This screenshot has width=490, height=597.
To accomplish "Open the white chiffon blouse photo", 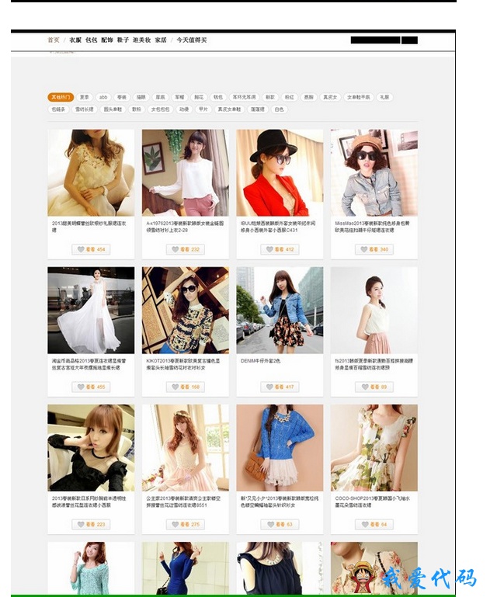I will click(x=186, y=173).
